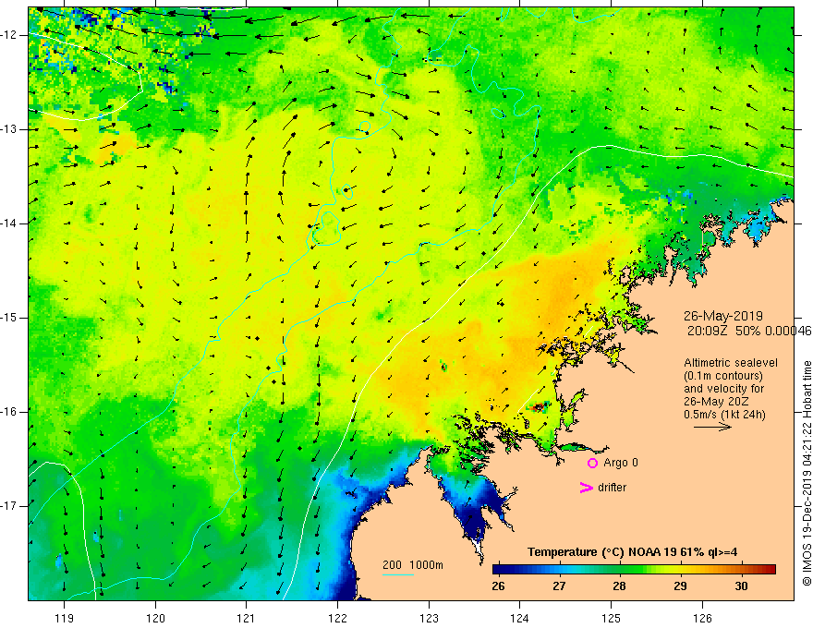
Task: Click latitude axis label '-16'
Action: pos(10,412)
